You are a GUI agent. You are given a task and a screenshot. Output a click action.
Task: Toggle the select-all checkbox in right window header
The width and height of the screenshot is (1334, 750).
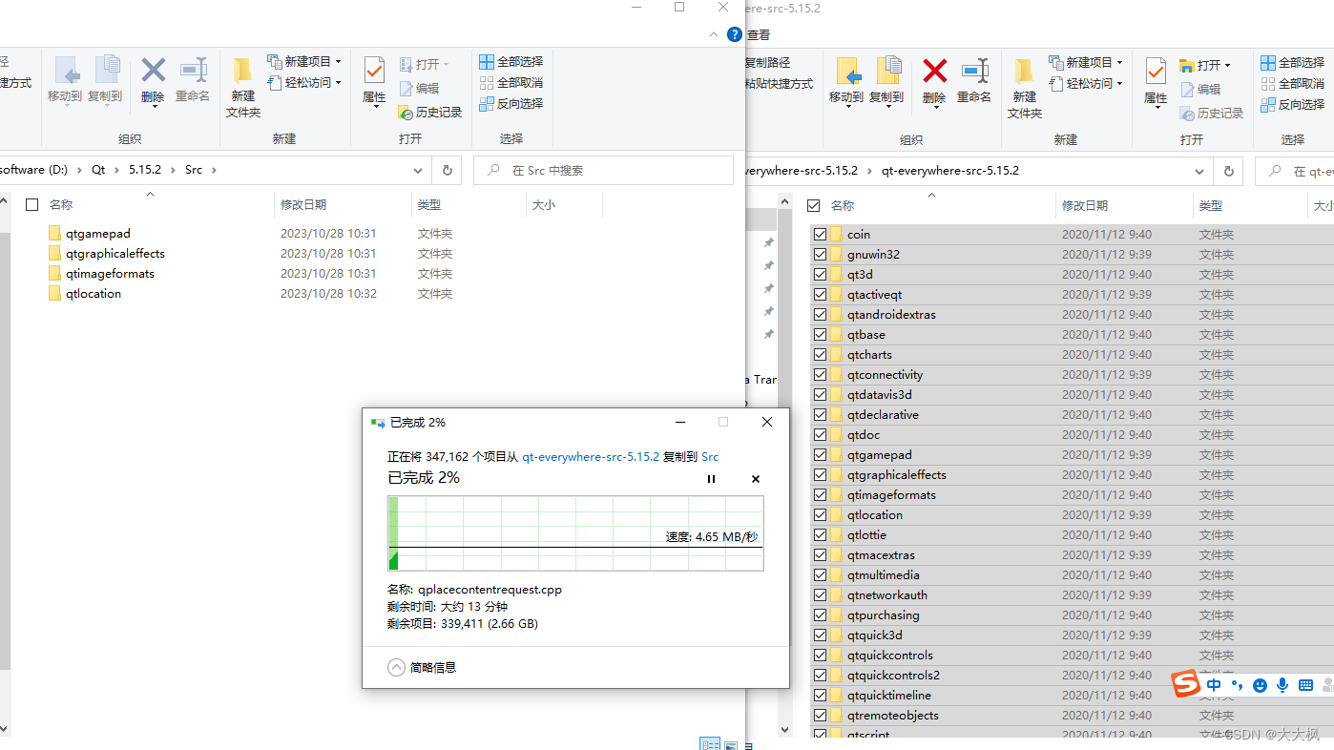814,205
